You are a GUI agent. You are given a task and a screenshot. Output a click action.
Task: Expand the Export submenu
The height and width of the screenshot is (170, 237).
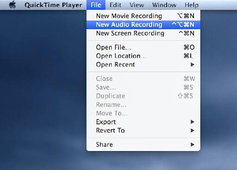(x=143, y=122)
